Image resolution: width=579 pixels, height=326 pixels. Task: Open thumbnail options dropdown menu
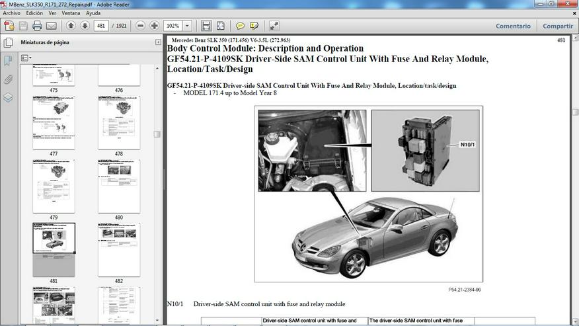click(x=26, y=58)
